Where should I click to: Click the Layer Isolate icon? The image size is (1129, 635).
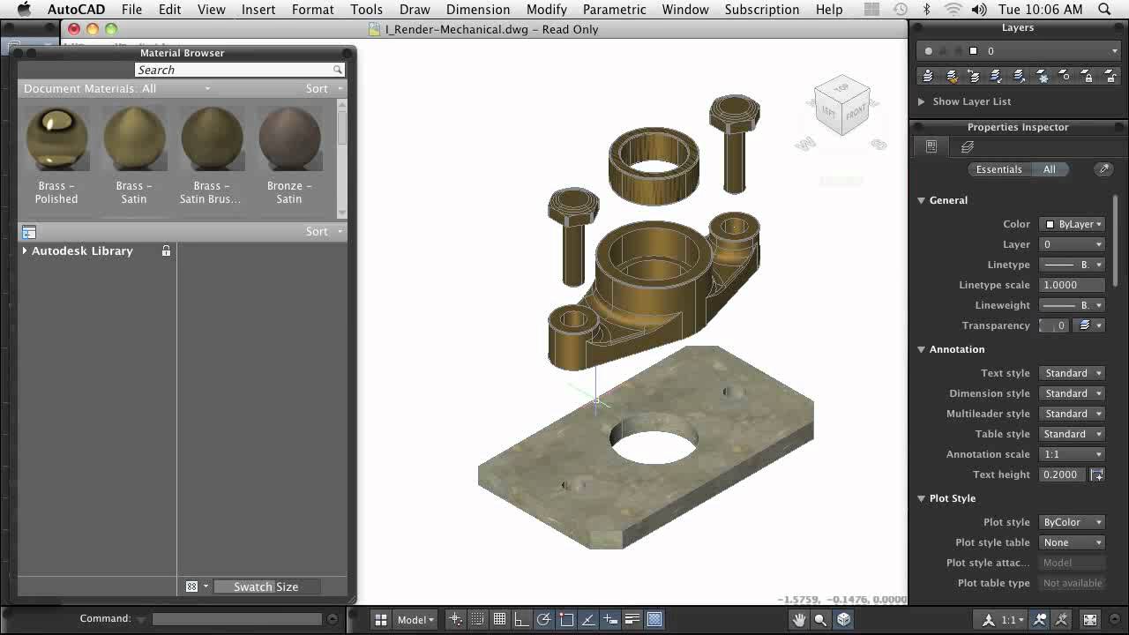997,77
